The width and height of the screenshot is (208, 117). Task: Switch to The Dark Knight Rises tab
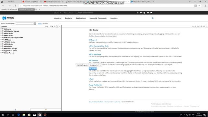[32, 2]
